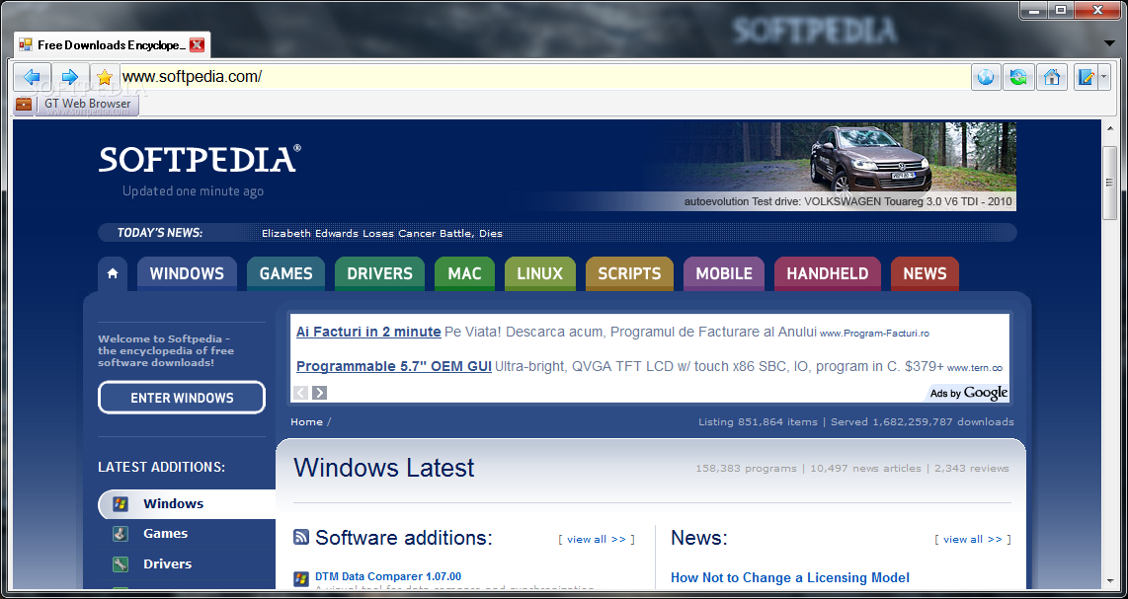The image size is (1128, 599).
Task: Expand the dropdown arrow beside the notepad icon
Action: [1103, 77]
